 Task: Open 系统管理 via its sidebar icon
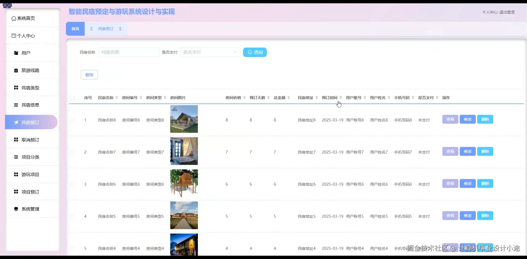coord(16,209)
